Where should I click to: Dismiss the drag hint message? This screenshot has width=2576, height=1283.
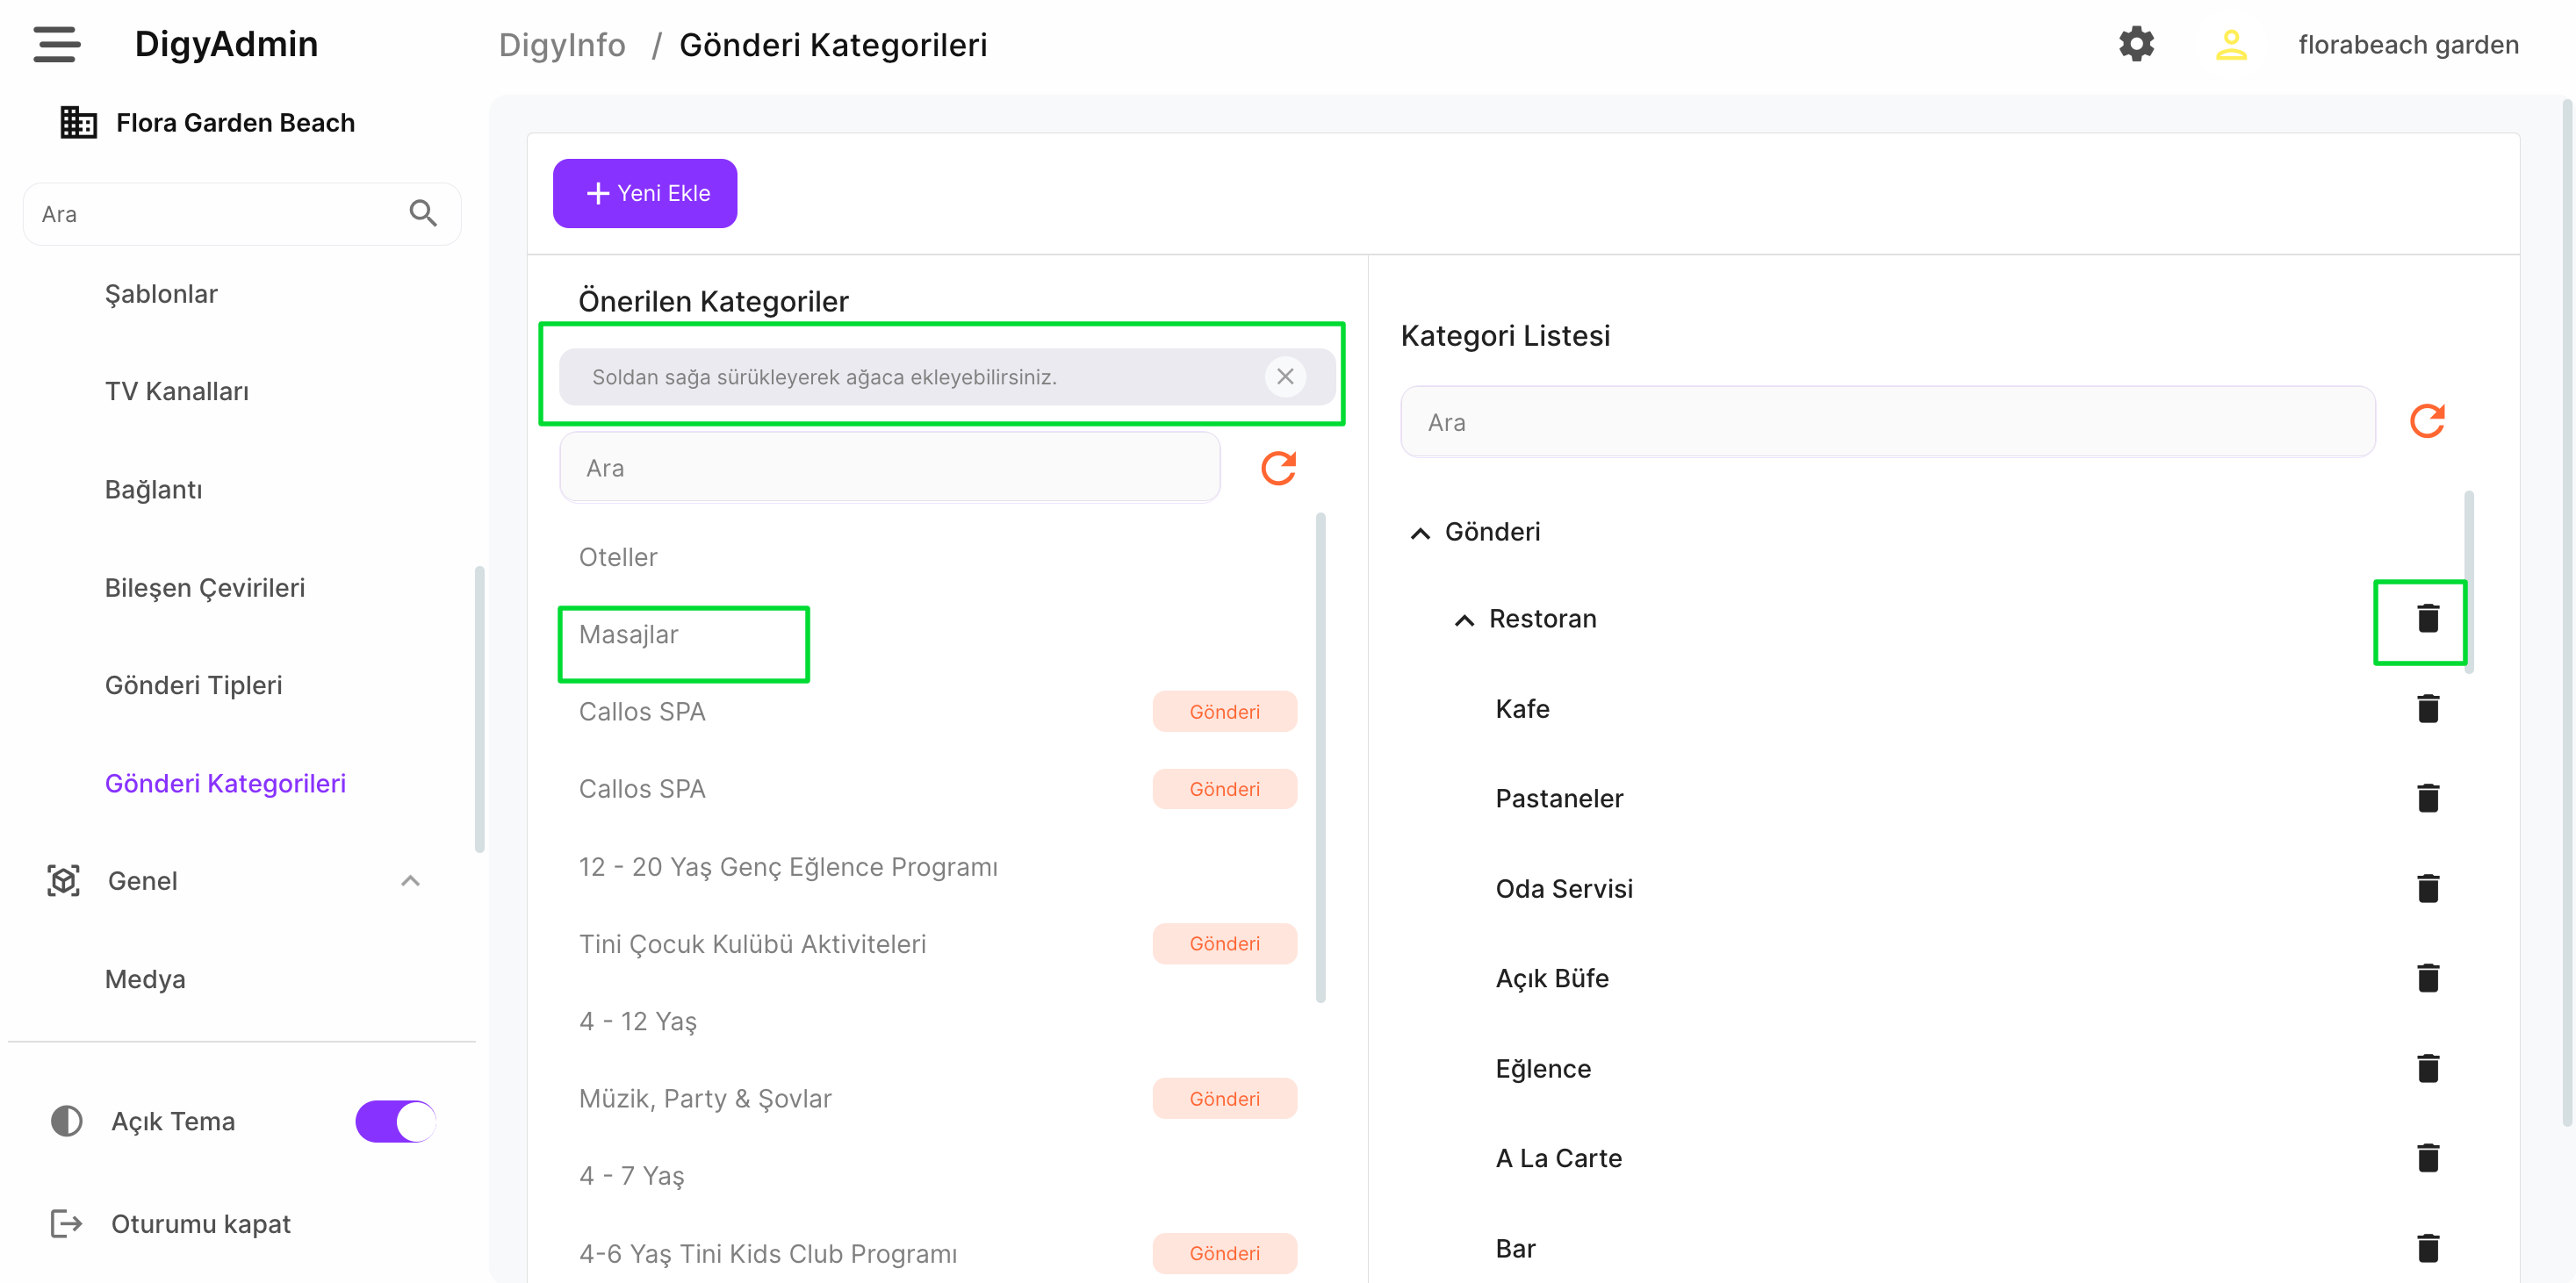pos(1285,376)
